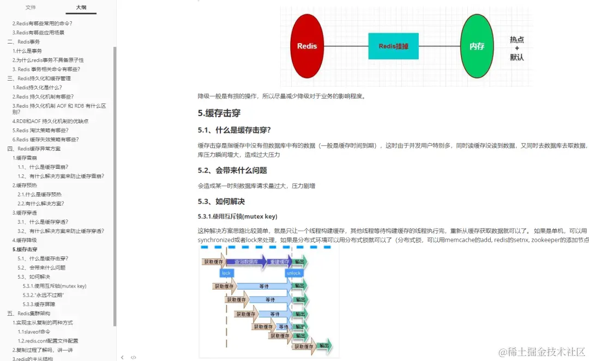Click document heading 5.2、会带来什么问题
This screenshot has width=589, height=361.
[232, 170]
